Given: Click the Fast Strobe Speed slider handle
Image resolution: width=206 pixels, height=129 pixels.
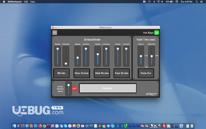Looking at the screenshot, I should tap(118, 49).
